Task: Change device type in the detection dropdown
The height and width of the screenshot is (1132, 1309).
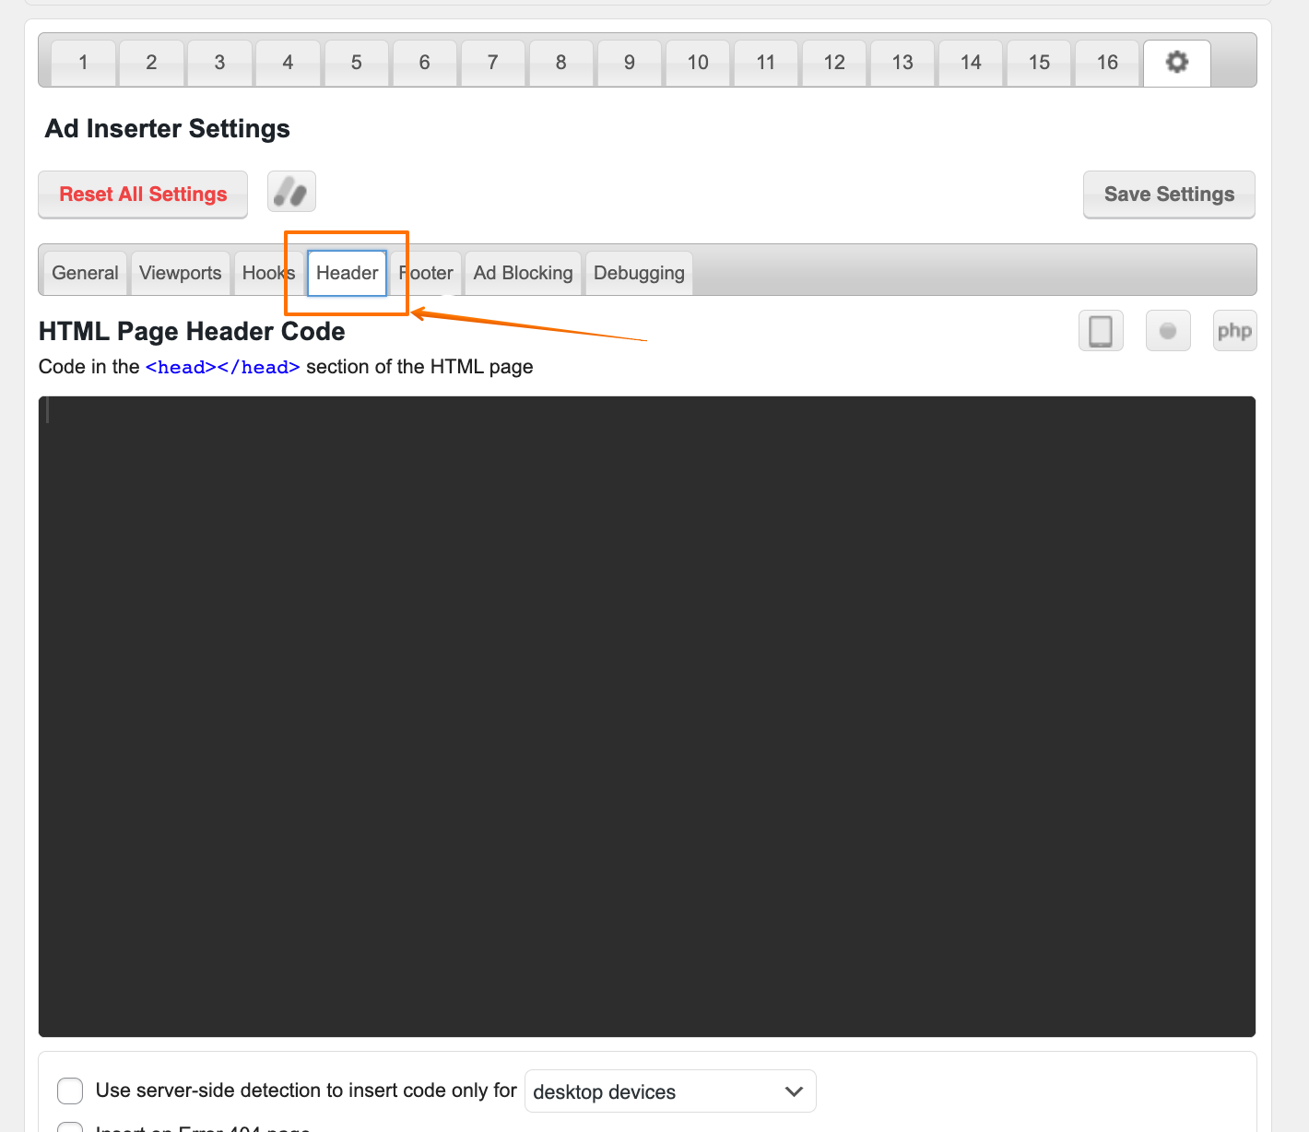Action: (670, 1091)
